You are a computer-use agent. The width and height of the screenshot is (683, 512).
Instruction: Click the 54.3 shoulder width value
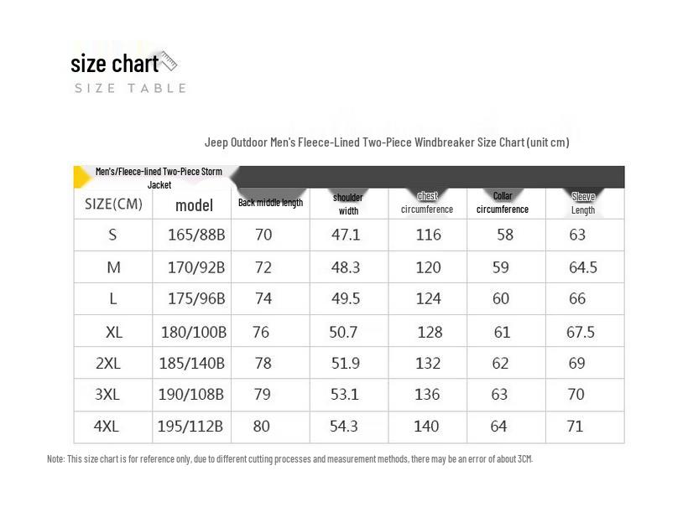344,427
